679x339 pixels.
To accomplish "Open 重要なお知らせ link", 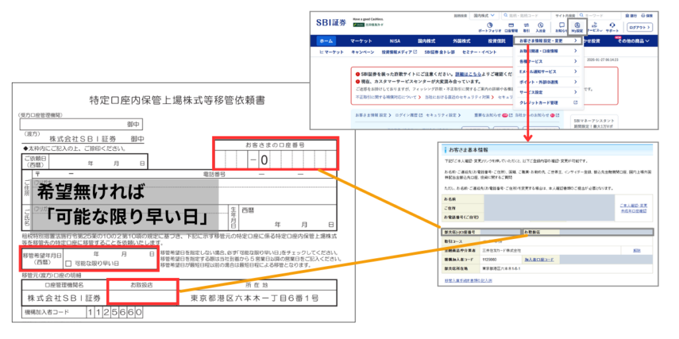I will (493, 115).
